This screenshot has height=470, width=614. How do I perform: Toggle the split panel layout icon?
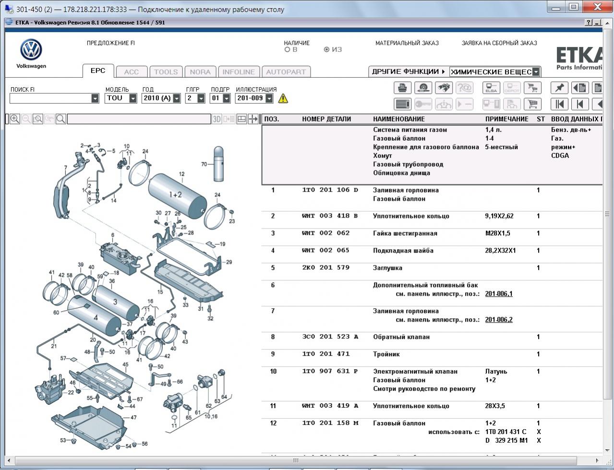pyautogui.click(x=242, y=119)
